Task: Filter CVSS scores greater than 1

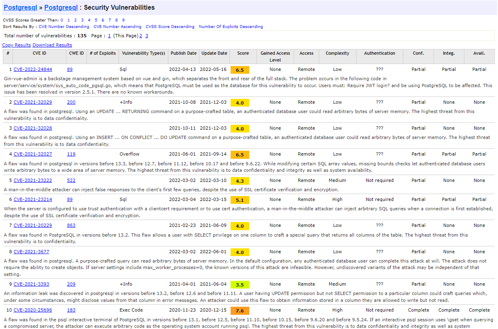Action: click(69, 20)
